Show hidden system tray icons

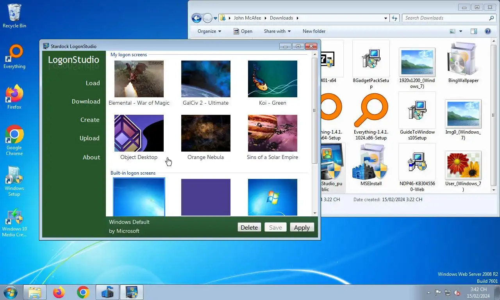(x=429, y=293)
